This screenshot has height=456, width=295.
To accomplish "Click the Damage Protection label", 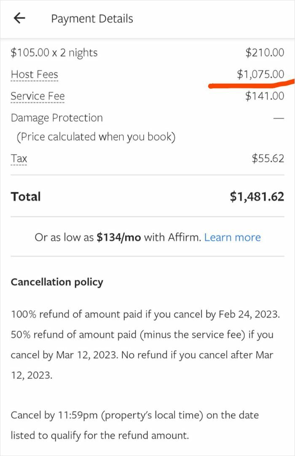I will click(56, 118).
